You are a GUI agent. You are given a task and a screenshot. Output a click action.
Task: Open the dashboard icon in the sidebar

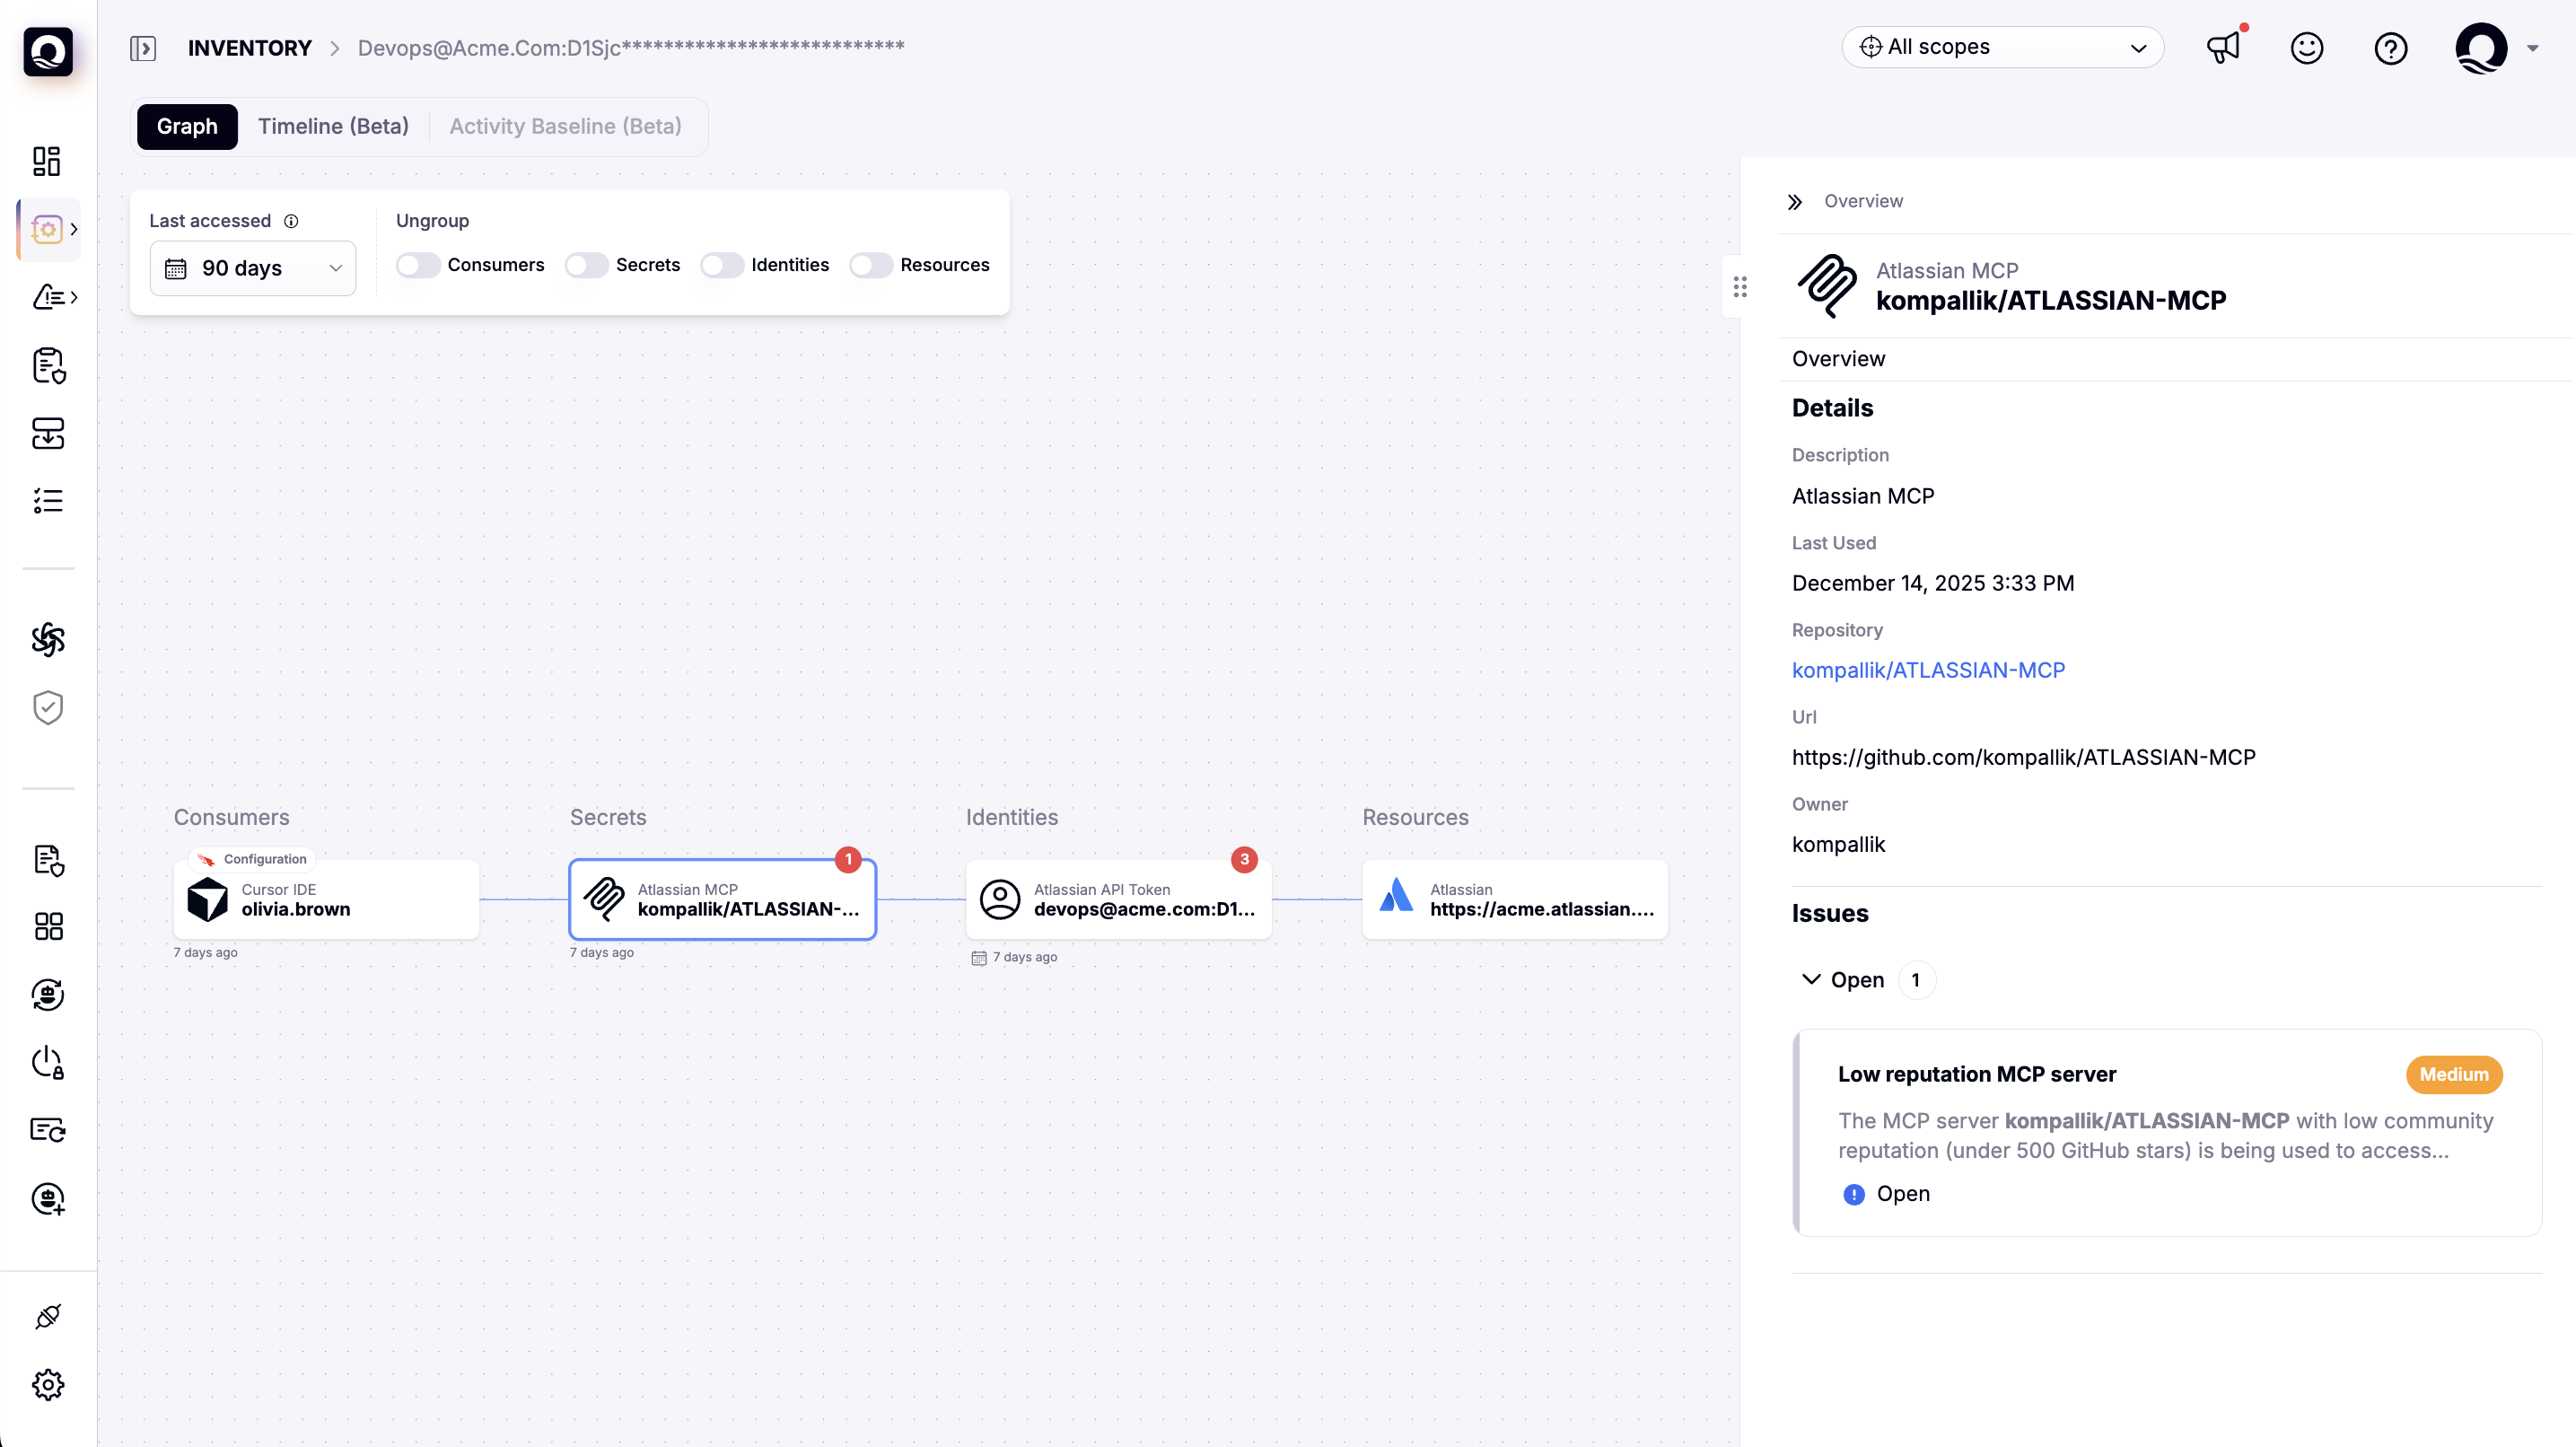47,161
